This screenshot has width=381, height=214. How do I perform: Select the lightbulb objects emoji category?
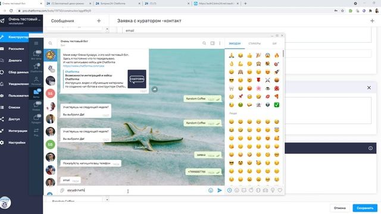[273, 190]
